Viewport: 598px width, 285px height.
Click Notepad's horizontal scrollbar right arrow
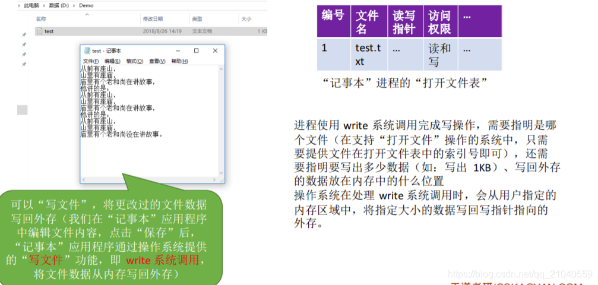tap(216, 179)
